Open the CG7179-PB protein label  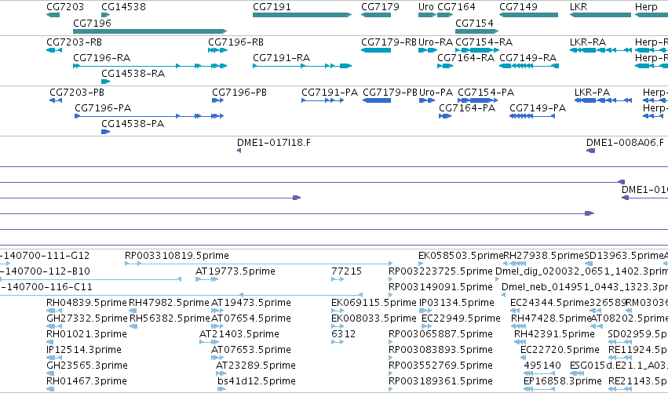click(x=390, y=93)
